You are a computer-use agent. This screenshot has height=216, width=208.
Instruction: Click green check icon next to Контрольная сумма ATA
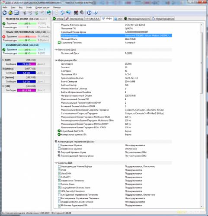coord(59,134)
